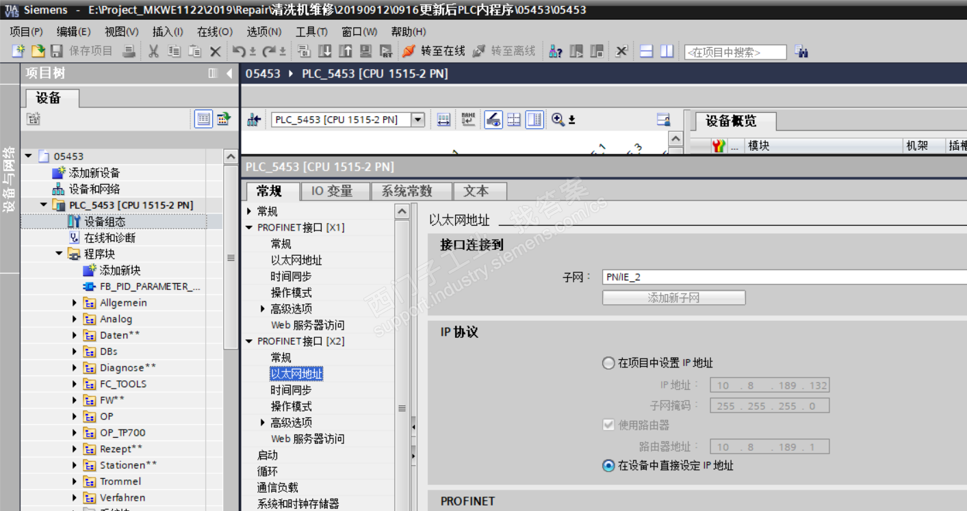The width and height of the screenshot is (967, 511).
Task: Expand the Allgemein folder
Action: coord(75,302)
